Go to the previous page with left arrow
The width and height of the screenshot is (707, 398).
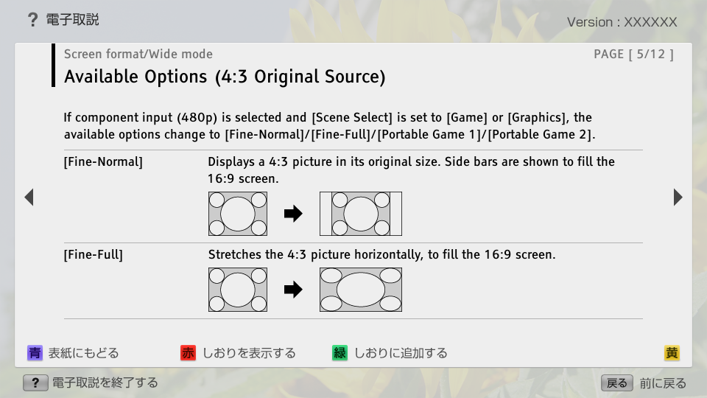click(x=29, y=198)
